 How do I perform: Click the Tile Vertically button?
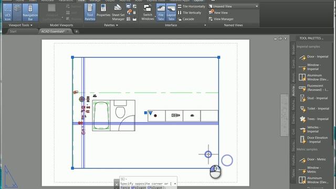click(x=190, y=13)
